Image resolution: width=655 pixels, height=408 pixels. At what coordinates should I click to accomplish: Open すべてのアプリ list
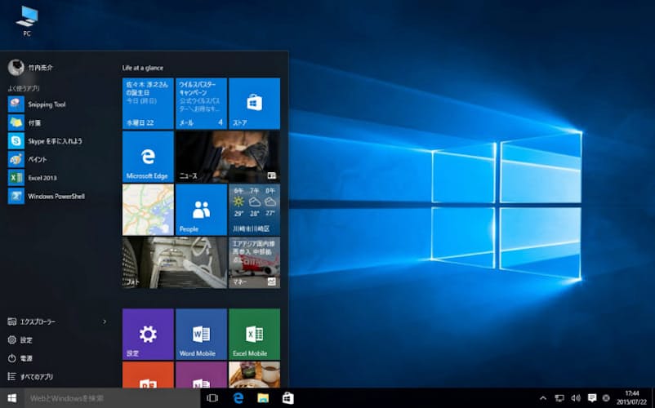(37, 377)
